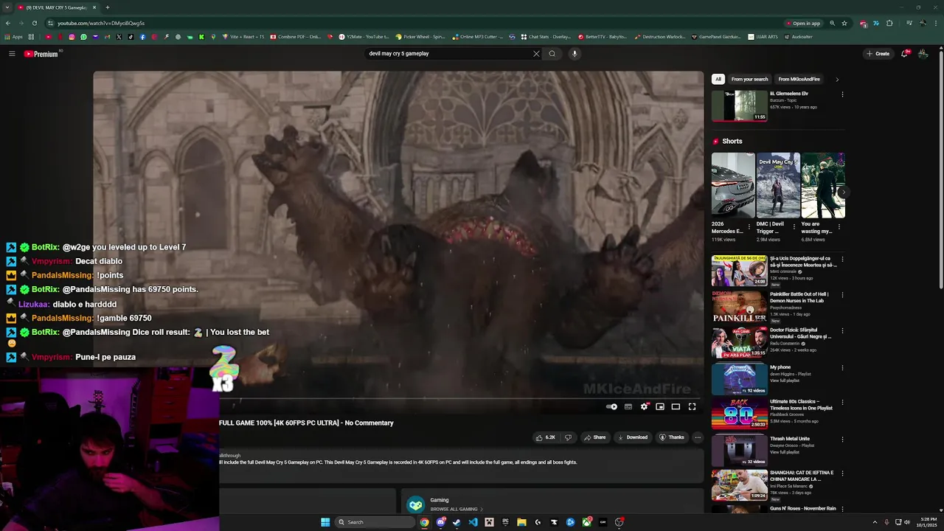944x531 pixels.
Task: Open the Picker Wheel bookmark
Action: (x=420, y=37)
